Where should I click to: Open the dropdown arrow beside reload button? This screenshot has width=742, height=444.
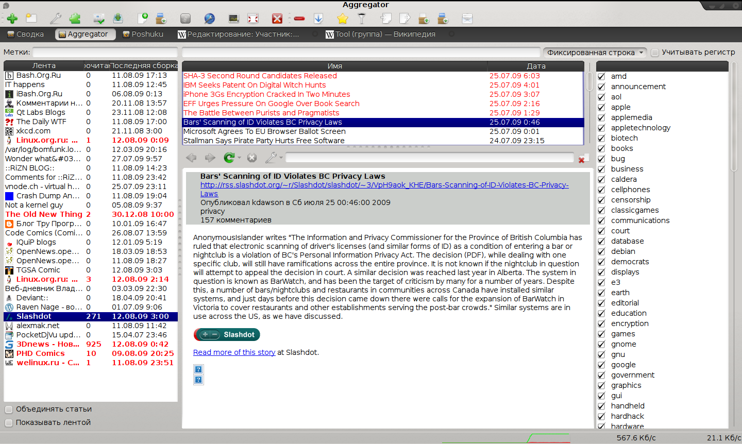point(239,158)
